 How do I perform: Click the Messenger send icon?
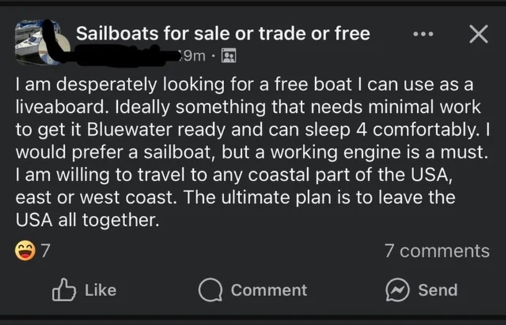point(398,290)
